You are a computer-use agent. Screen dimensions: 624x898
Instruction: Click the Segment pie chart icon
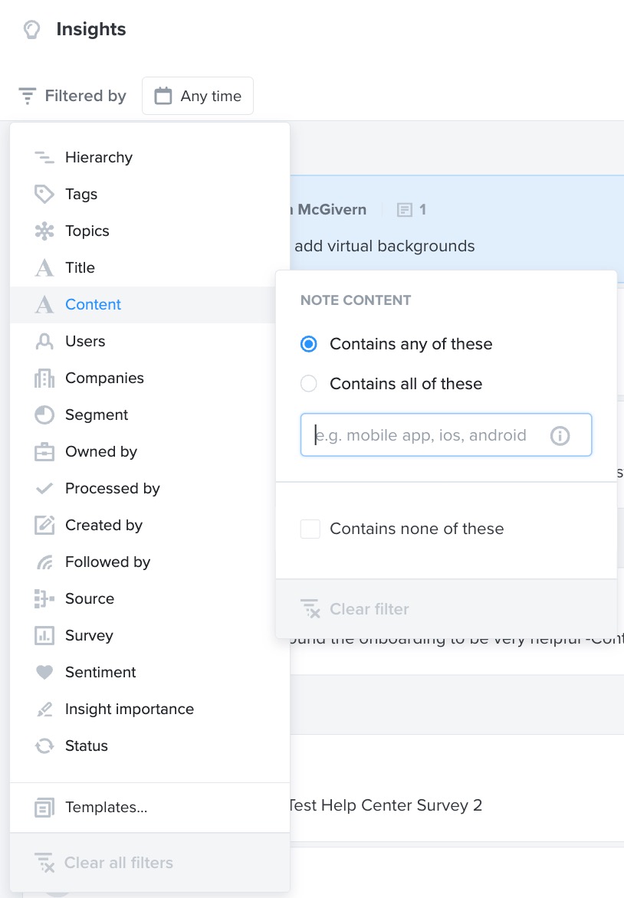[x=44, y=415]
